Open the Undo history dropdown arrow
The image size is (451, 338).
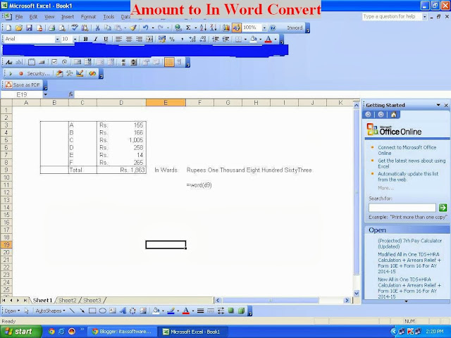(152, 27)
